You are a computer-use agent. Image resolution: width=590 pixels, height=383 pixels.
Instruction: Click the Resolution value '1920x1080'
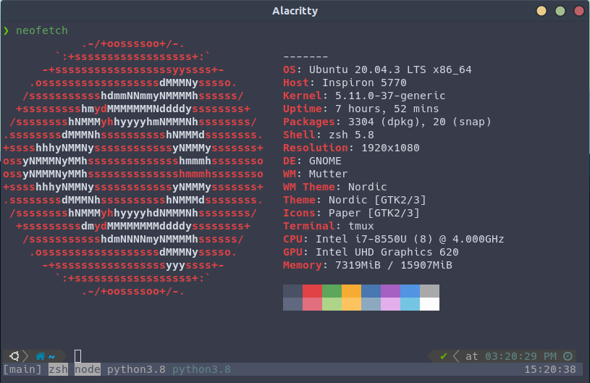point(391,148)
